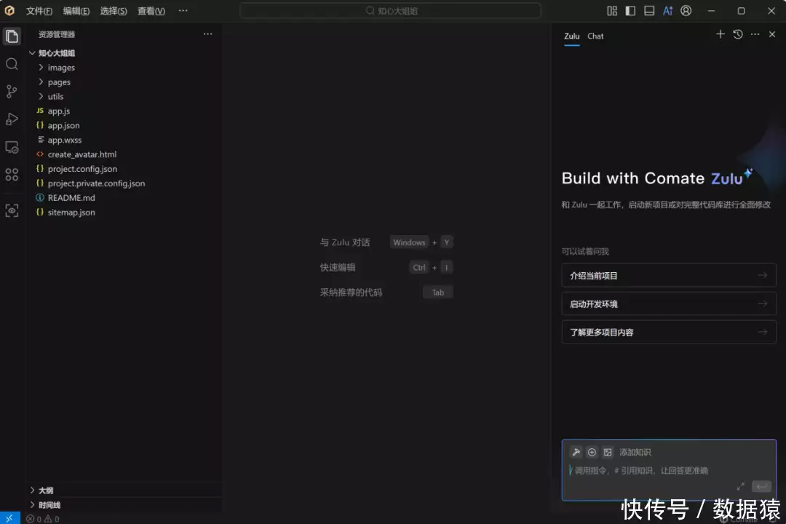Open the 查看(V) menu
Image resolution: width=786 pixels, height=524 pixels.
tap(151, 11)
